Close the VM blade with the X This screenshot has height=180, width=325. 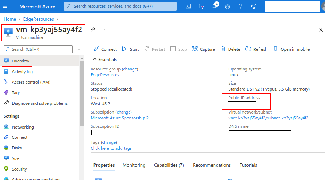(321, 30)
